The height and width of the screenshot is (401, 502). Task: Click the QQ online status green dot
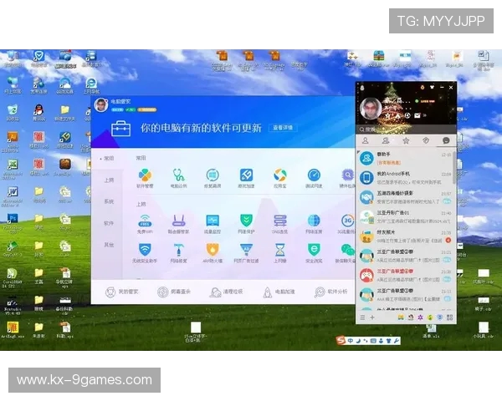[x=417, y=101]
